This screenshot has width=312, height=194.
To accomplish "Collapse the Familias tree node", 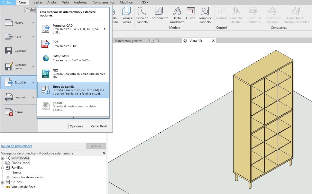I will click(2, 168).
